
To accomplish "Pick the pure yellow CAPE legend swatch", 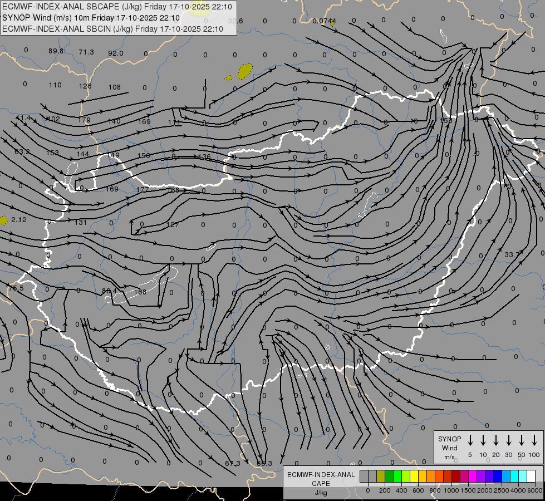I will click(414, 476).
